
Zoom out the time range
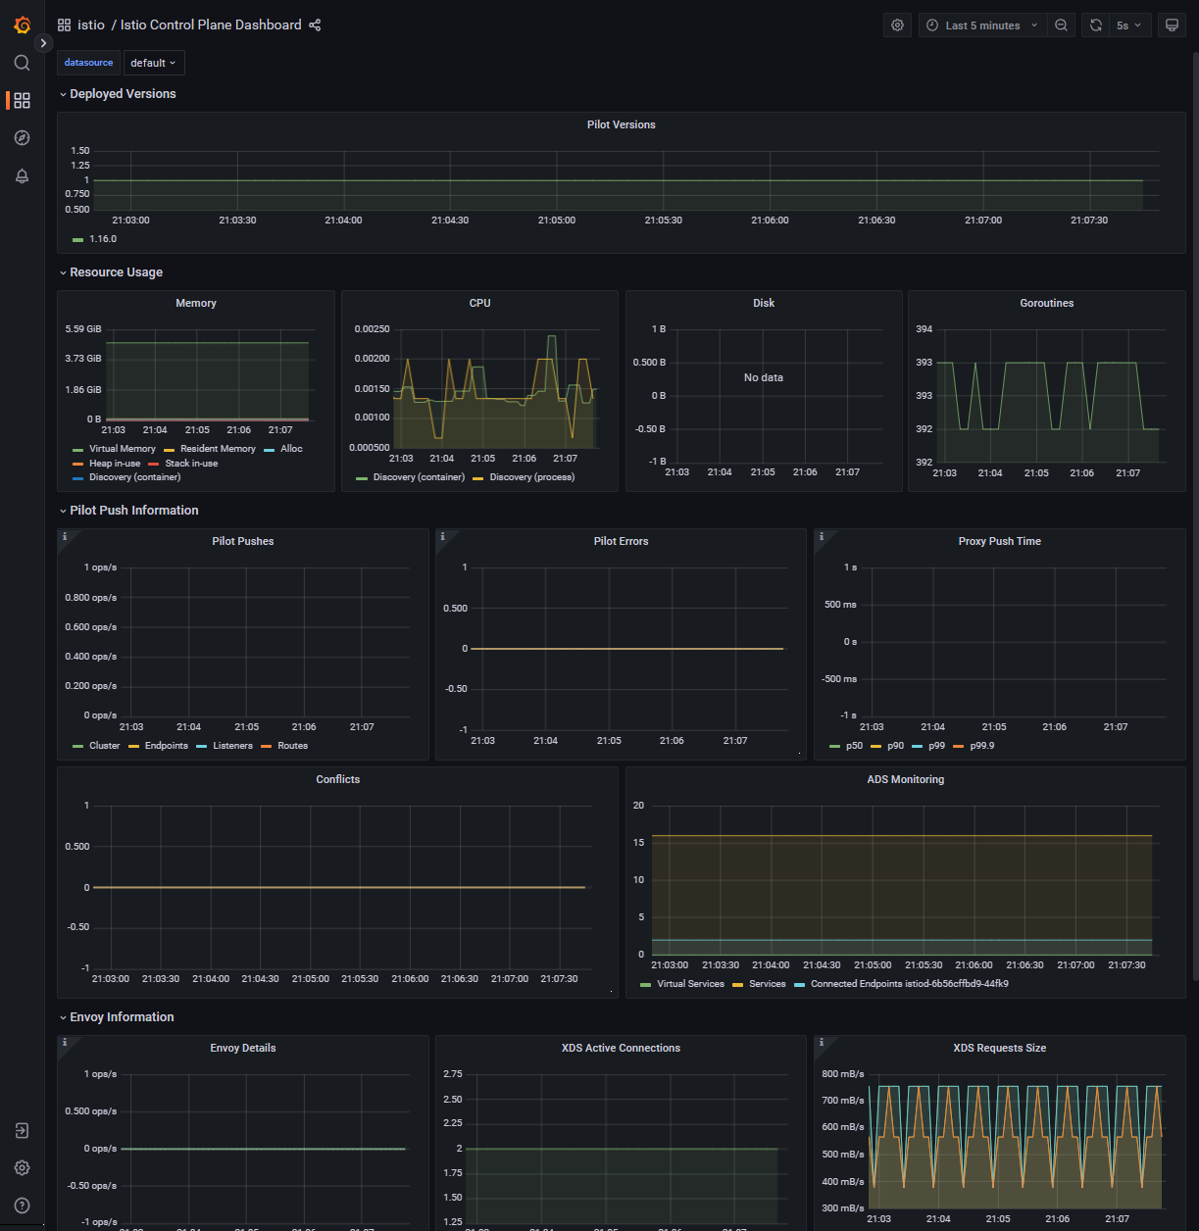click(1061, 25)
